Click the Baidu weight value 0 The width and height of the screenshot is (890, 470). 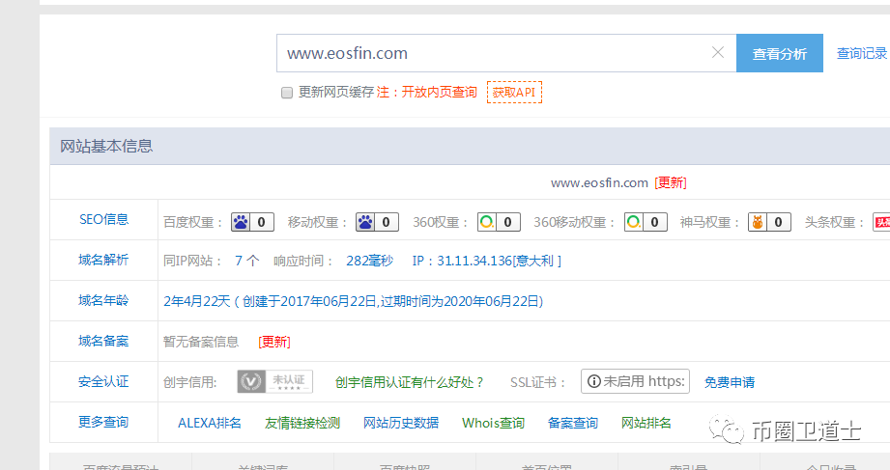pos(262,222)
